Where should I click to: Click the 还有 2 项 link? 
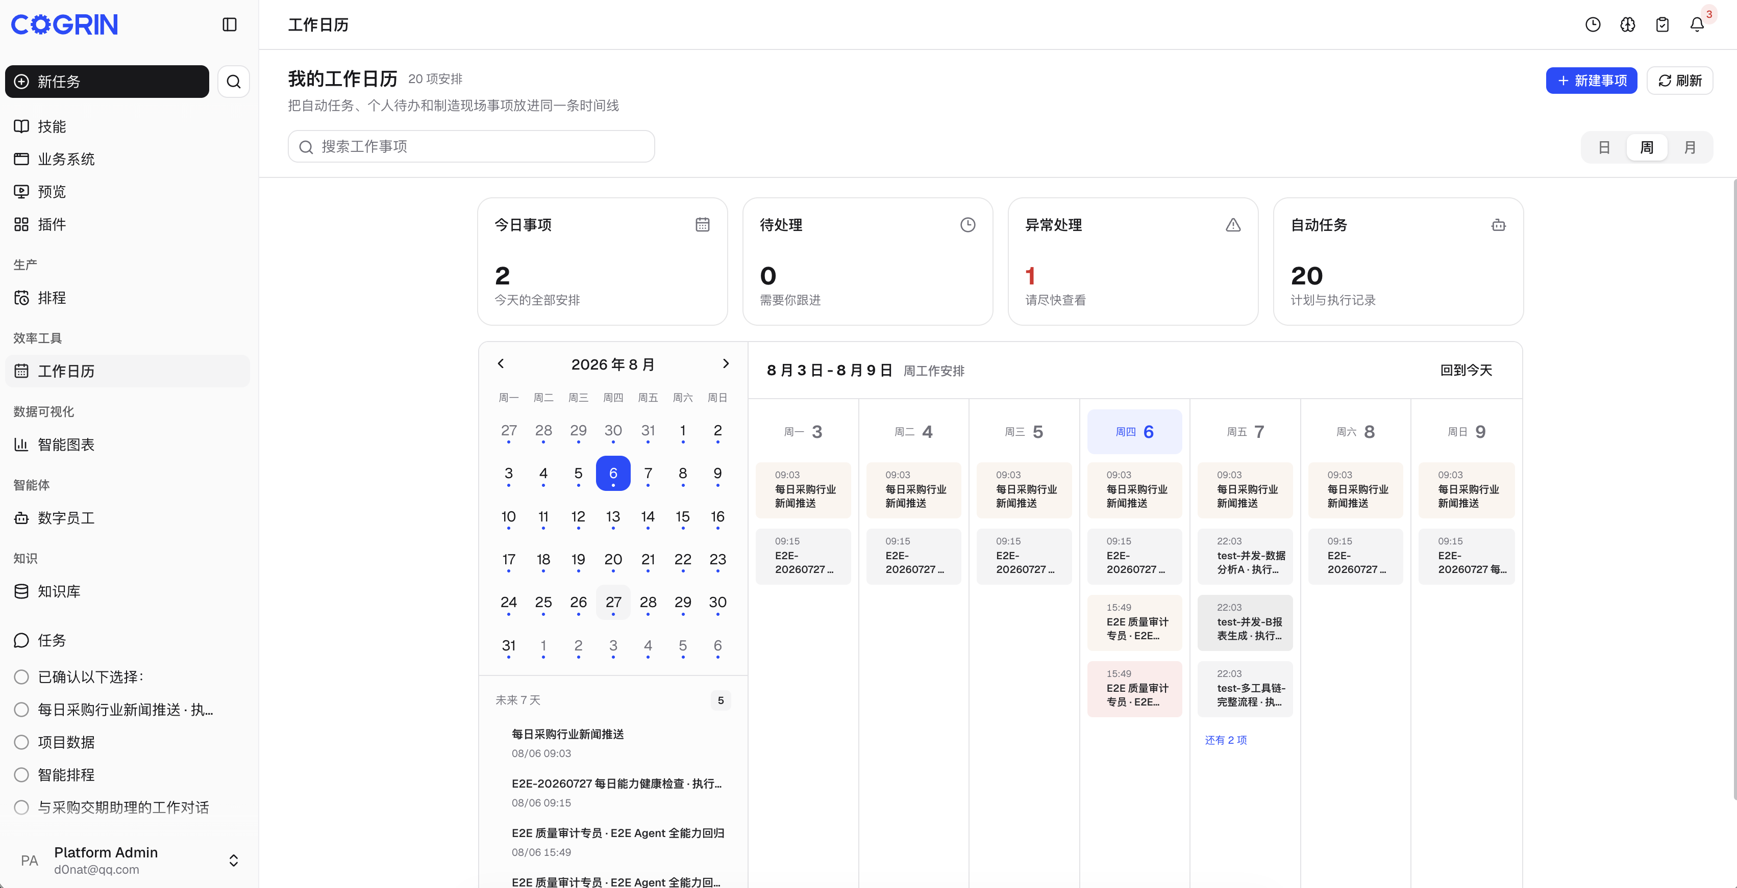[1225, 740]
